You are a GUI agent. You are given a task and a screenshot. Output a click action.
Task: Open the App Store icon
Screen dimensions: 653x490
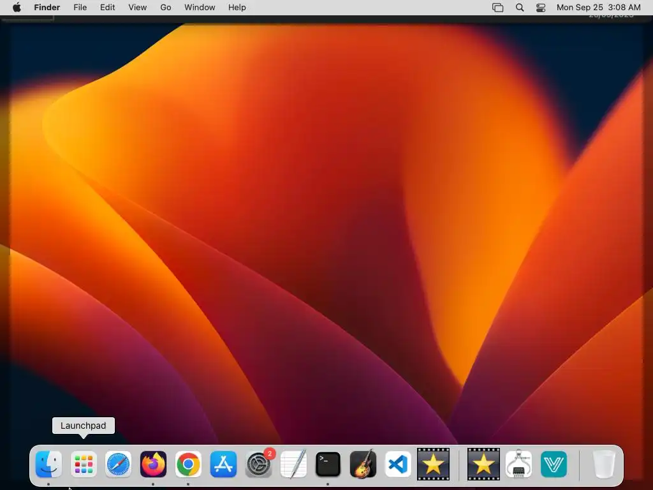[x=223, y=464]
